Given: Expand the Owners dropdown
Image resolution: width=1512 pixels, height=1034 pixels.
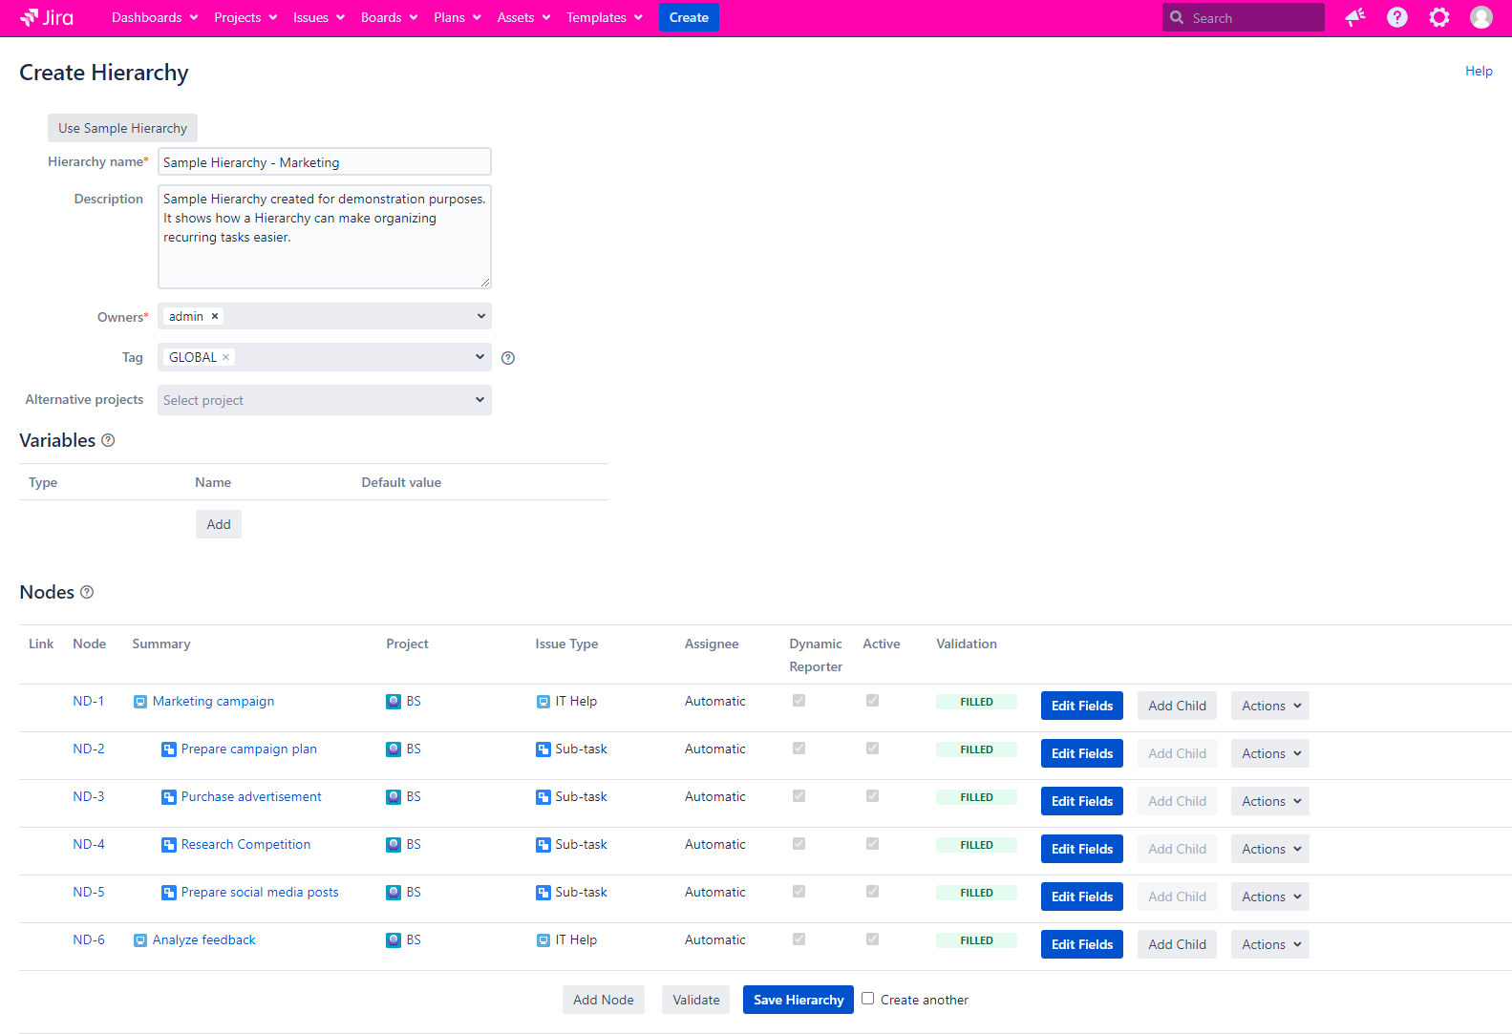Looking at the screenshot, I should point(479,316).
